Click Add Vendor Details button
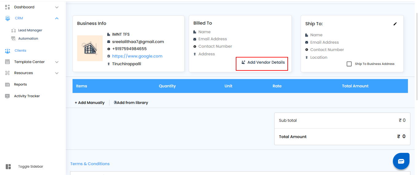 point(262,64)
